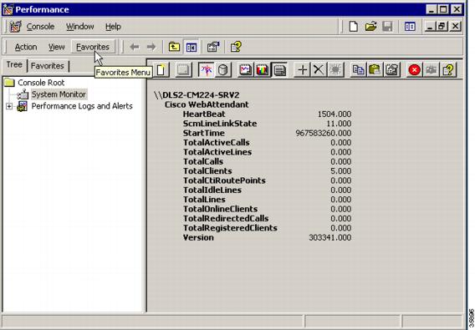Open the Window menu
This screenshot has height=330, width=475.
(x=80, y=27)
